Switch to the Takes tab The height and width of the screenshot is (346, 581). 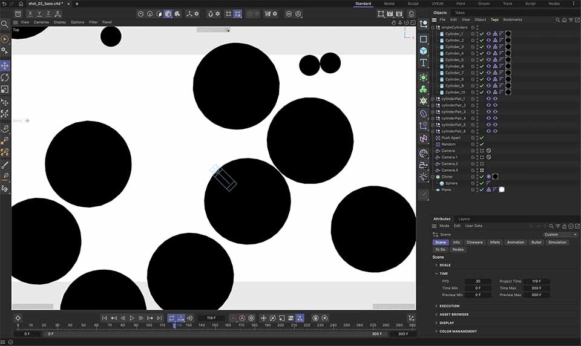tap(460, 13)
